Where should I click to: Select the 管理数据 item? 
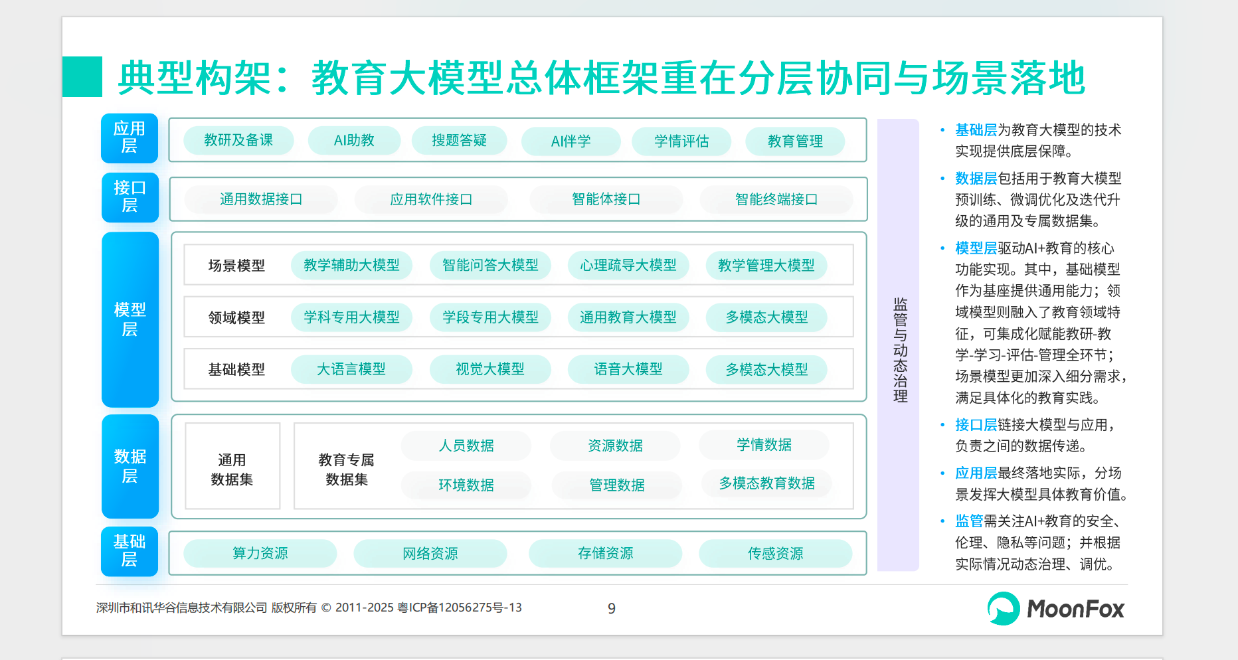pyautogui.click(x=617, y=485)
